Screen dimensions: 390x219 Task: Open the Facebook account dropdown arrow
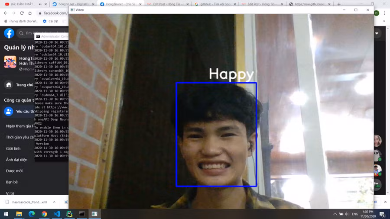coord(377,33)
